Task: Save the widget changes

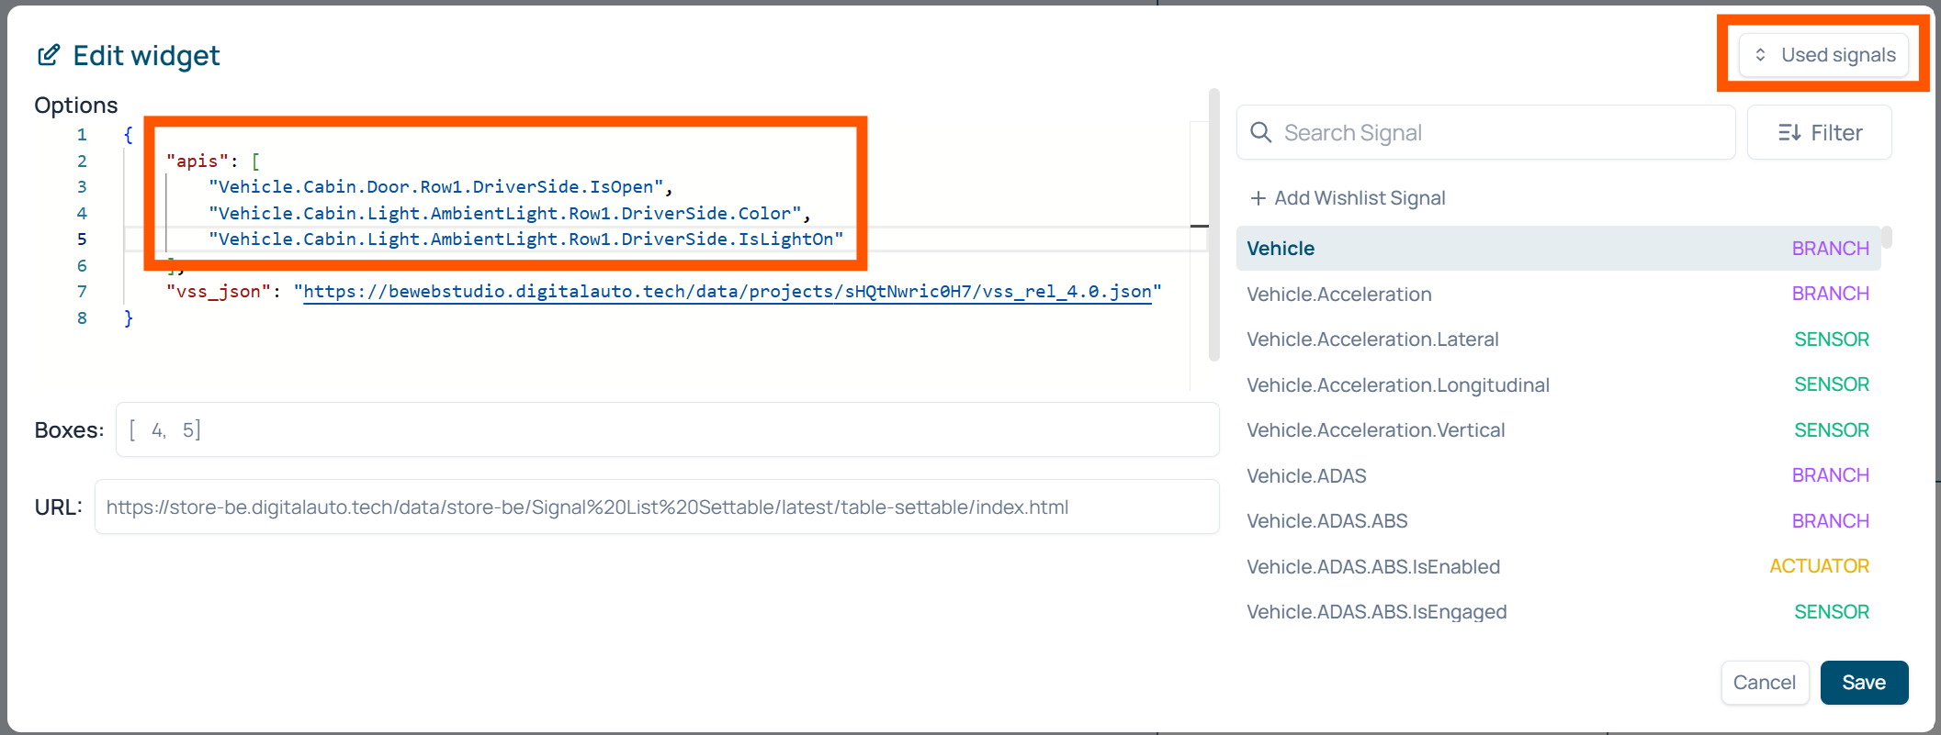Action: [1863, 683]
